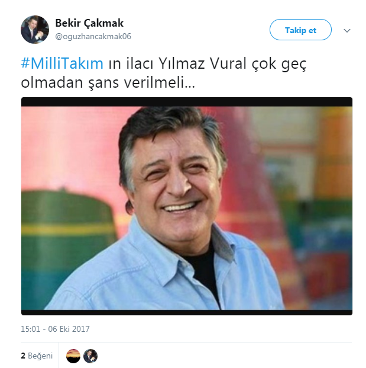Enlarge the tweet's attached photo
This screenshot has width=366, height=368.
[187, 206]
